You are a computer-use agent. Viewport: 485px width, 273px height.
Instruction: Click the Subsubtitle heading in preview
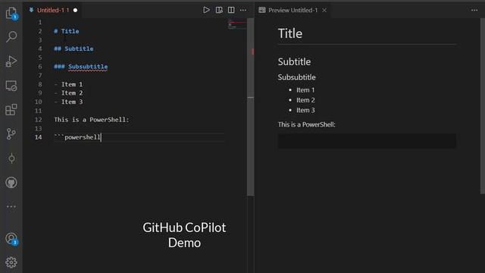click(x=296, y=77)
